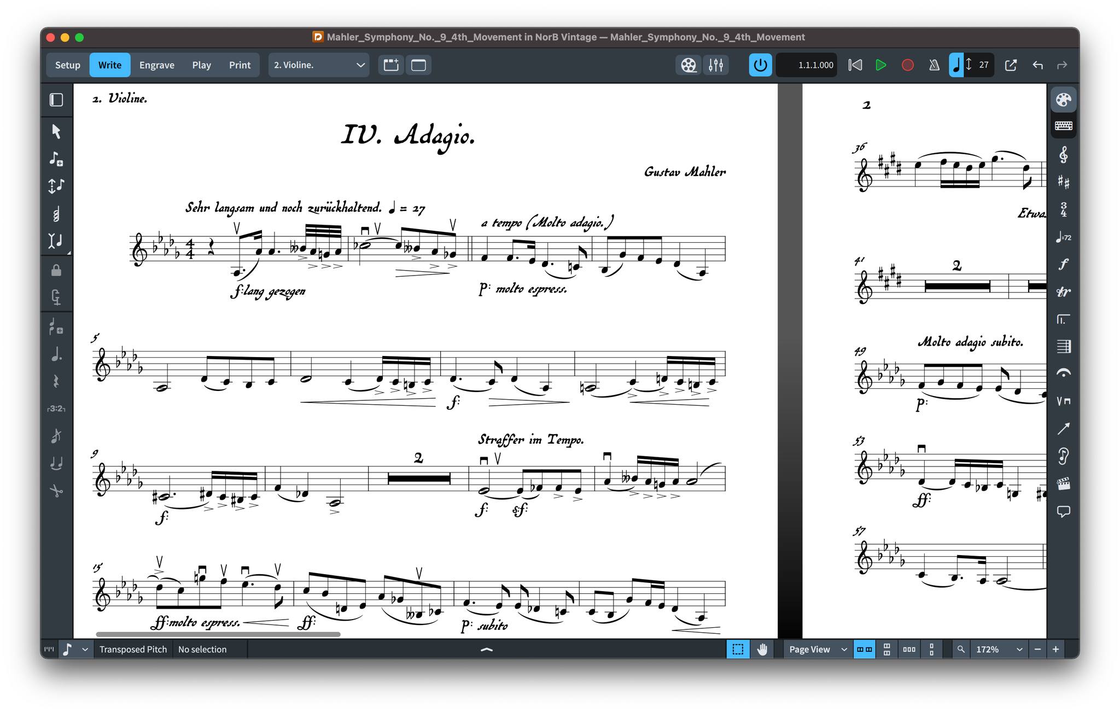Open the mixer icon
1120x712 pixels.
coord(716,65)
